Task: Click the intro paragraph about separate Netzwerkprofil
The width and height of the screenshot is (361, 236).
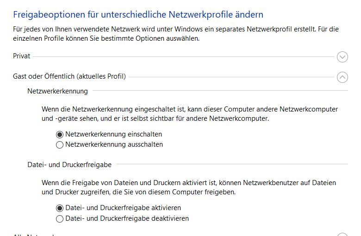Action: click(x=176, y=34)
